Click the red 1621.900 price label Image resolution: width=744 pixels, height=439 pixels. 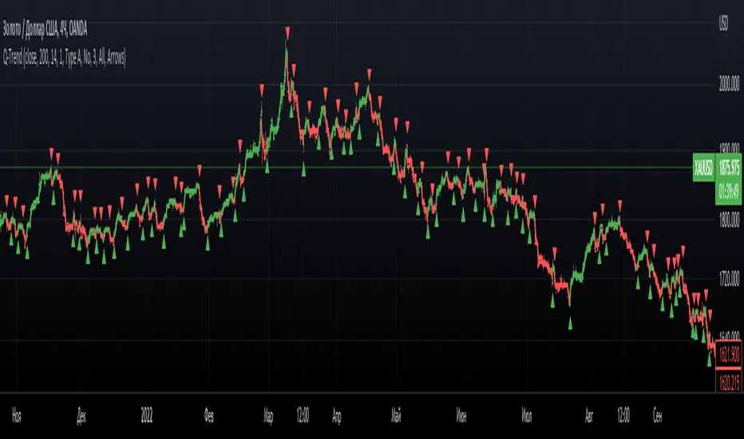(x=729, y=354)
